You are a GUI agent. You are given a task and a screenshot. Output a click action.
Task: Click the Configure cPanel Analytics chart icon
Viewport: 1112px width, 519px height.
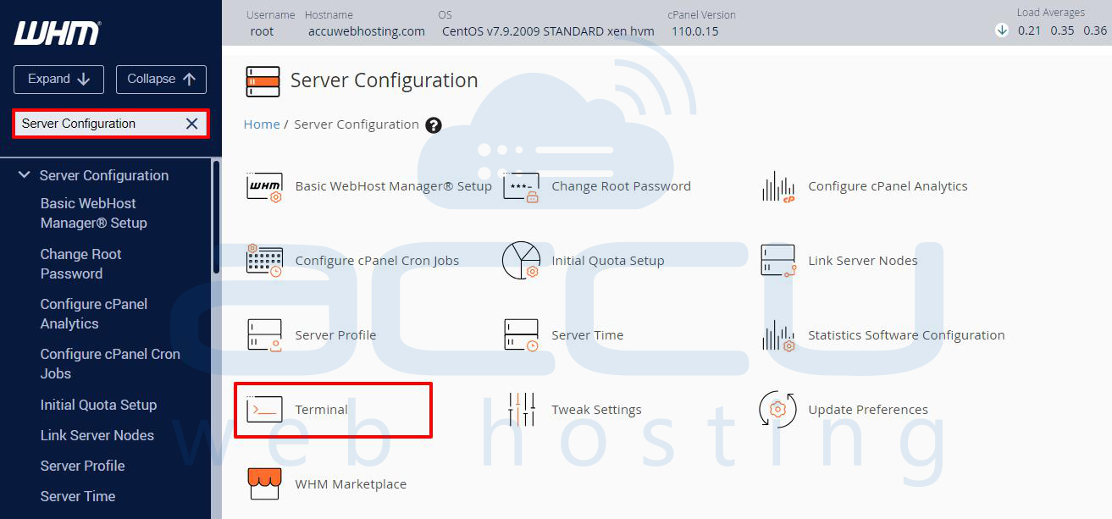click(x=777, y=186)
